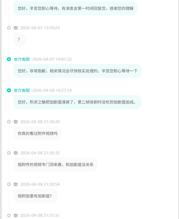Click the timestamp 2026-04-07 13:59:24
Image resolution: width=179 pixels, height=219 pixels.
click(40, 28)
